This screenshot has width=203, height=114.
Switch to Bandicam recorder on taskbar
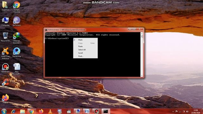96,111
